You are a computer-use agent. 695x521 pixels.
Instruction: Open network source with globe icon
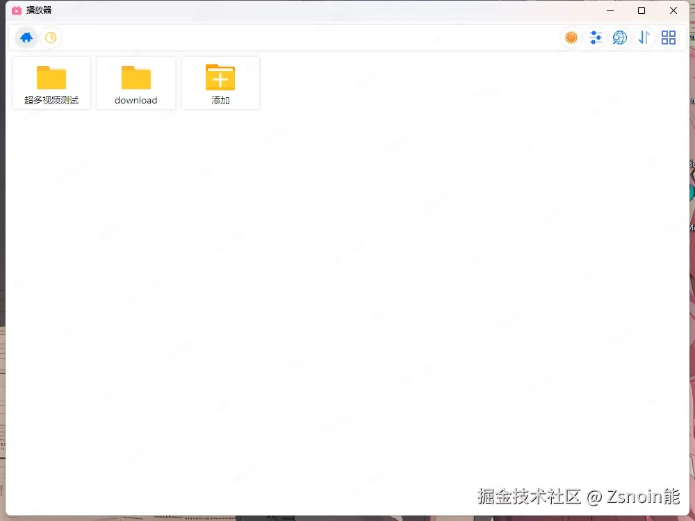tap(620, 38)
